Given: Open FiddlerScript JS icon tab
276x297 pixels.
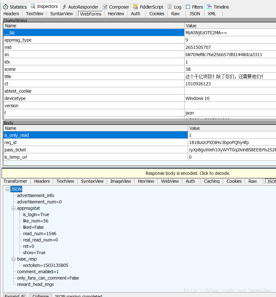Looking at the screenshot, I should (135, 7).
